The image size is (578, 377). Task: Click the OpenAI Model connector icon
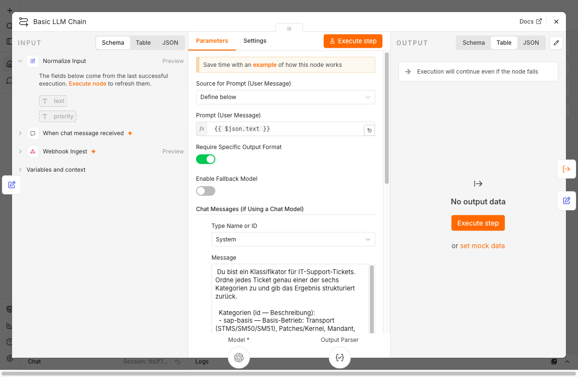(239, 357)
